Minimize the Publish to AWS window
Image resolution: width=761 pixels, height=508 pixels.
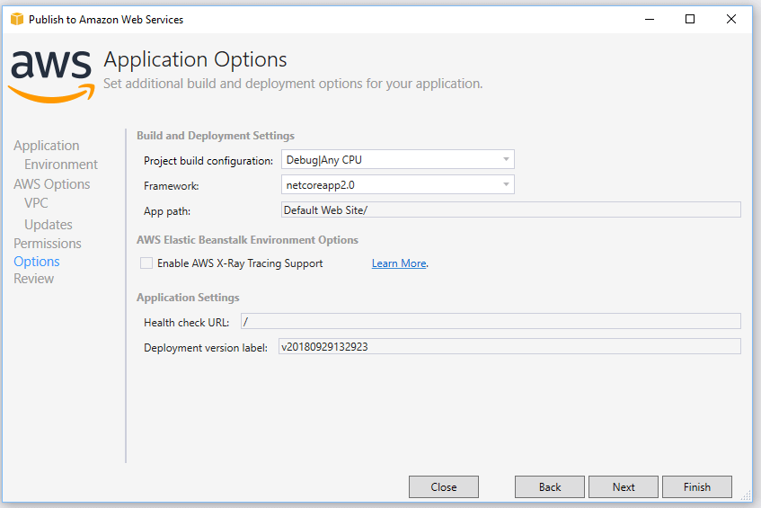[650, 19]
